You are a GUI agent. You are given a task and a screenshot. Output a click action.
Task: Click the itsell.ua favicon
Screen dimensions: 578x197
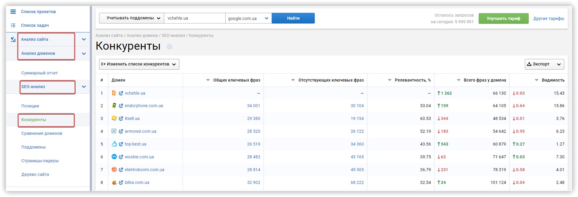(114, 119)
